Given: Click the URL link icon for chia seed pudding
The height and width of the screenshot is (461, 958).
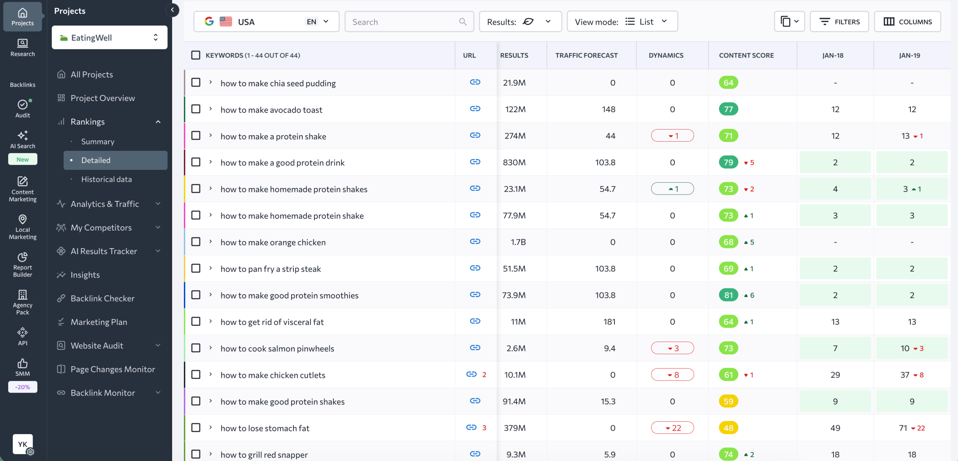Looking at the screenshot, I should (x=475, y=82).
